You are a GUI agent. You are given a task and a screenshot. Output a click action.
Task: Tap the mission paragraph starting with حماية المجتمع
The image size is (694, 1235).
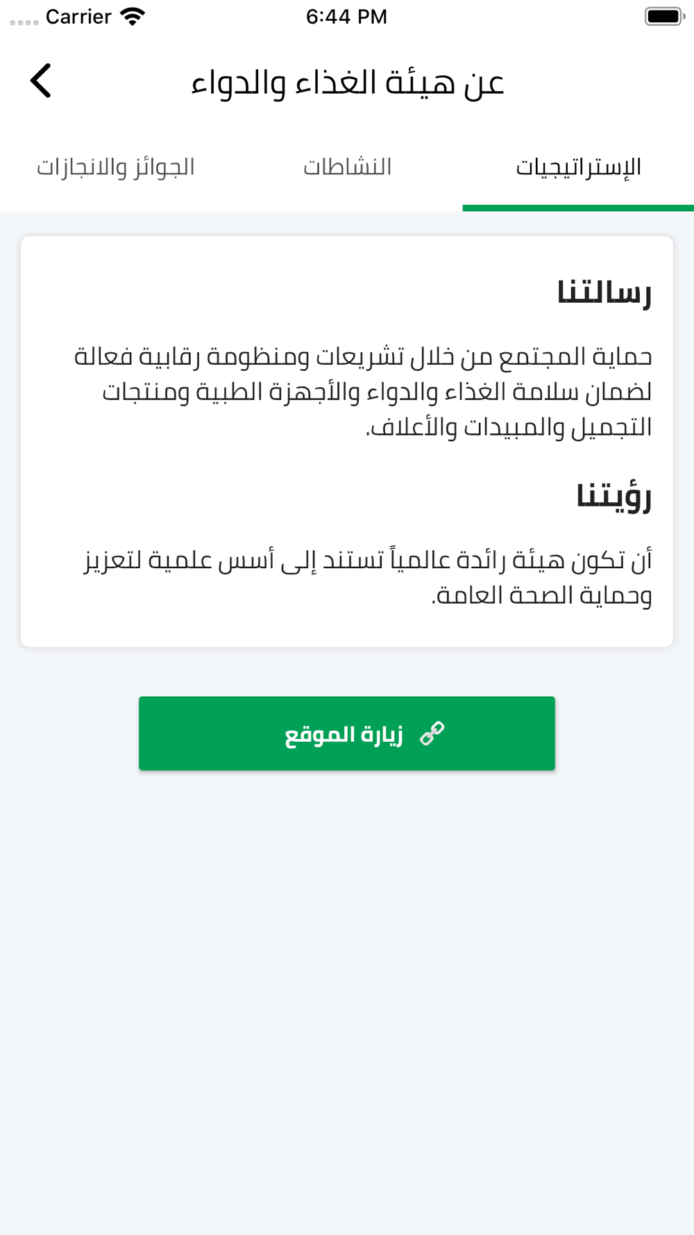(363, 357)
